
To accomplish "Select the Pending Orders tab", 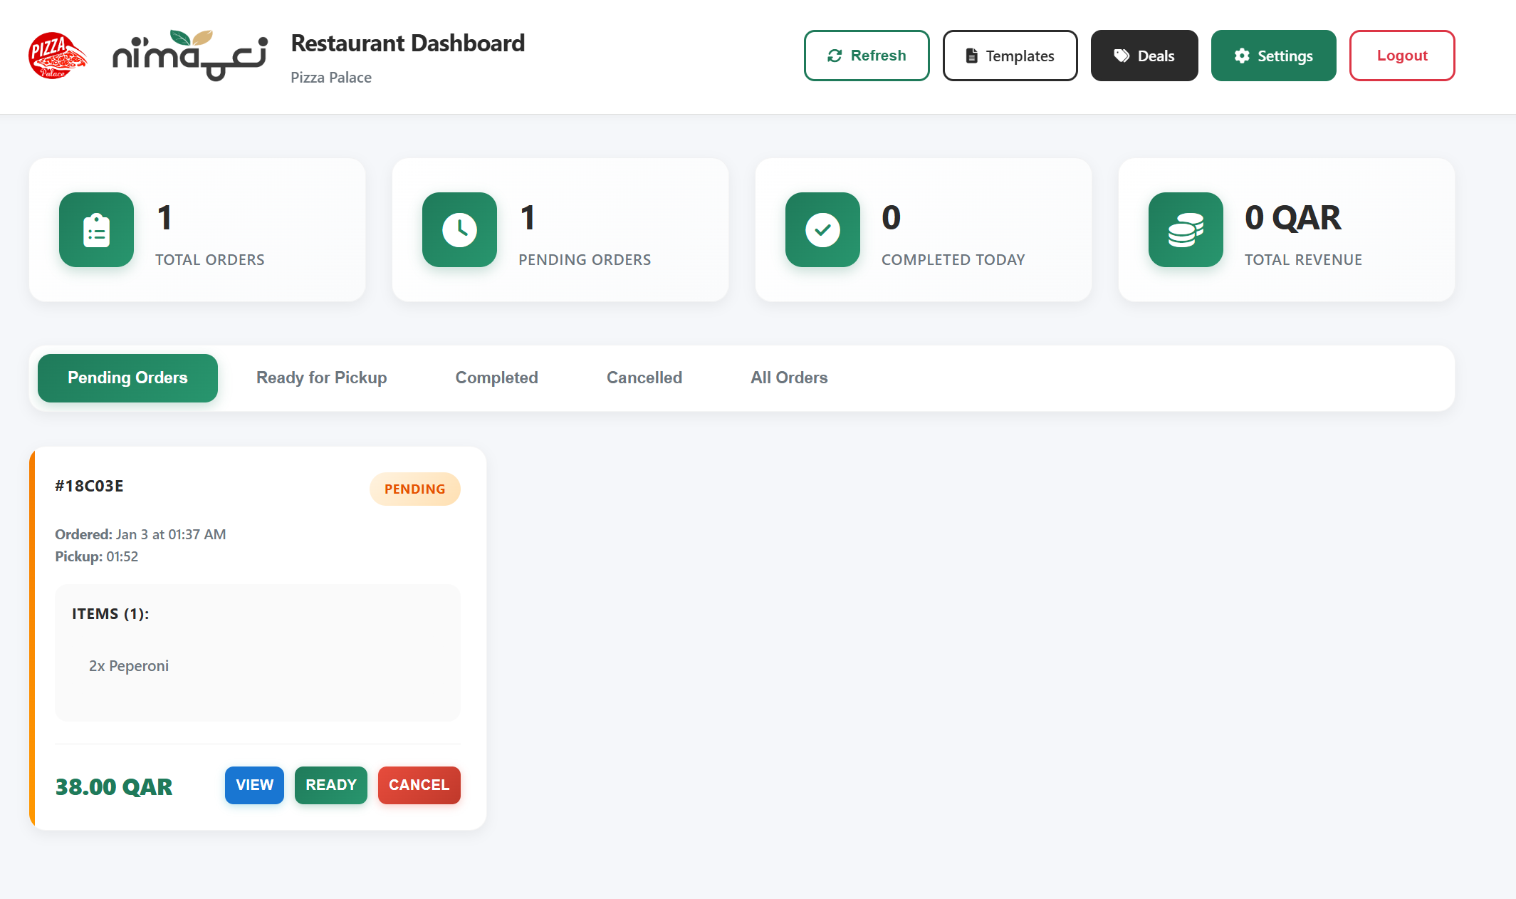I will 127,378.
